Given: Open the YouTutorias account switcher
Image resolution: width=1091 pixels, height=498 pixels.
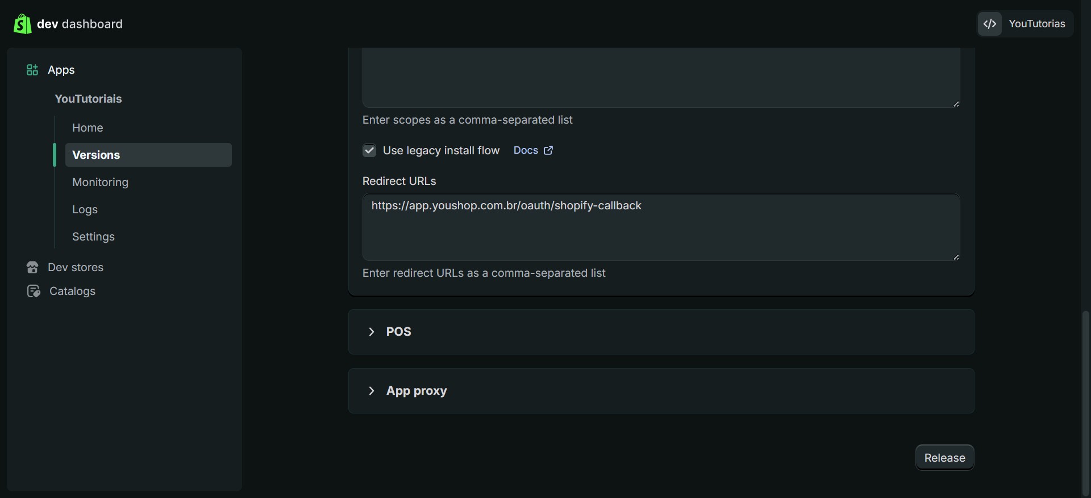Looking at the screenshot, I should [1025, 24].
